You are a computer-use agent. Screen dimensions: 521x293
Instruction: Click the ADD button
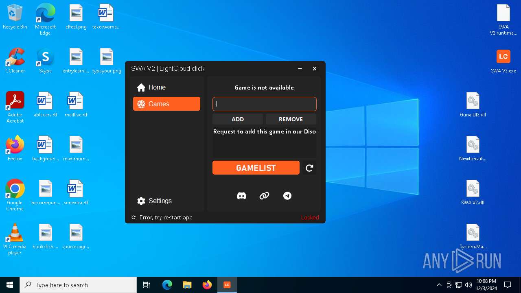238,119
